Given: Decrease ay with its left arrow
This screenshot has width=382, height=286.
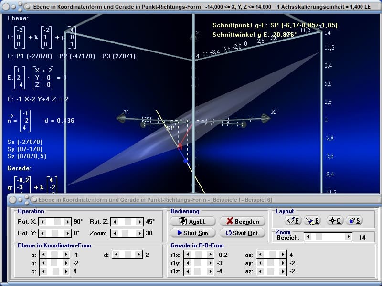Looking at the screenshot, I should [x=260, y=263].
